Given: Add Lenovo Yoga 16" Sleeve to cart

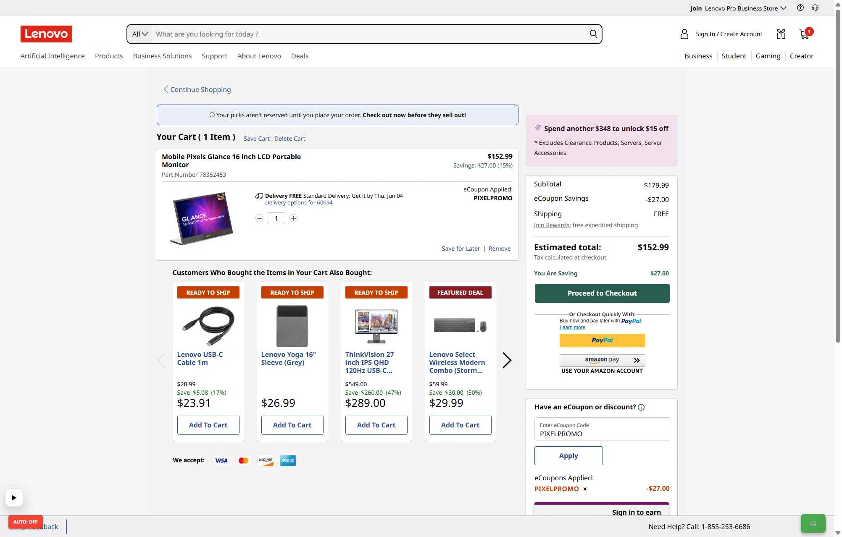Looking at the screenshot, I should click(x=292, y=425).
